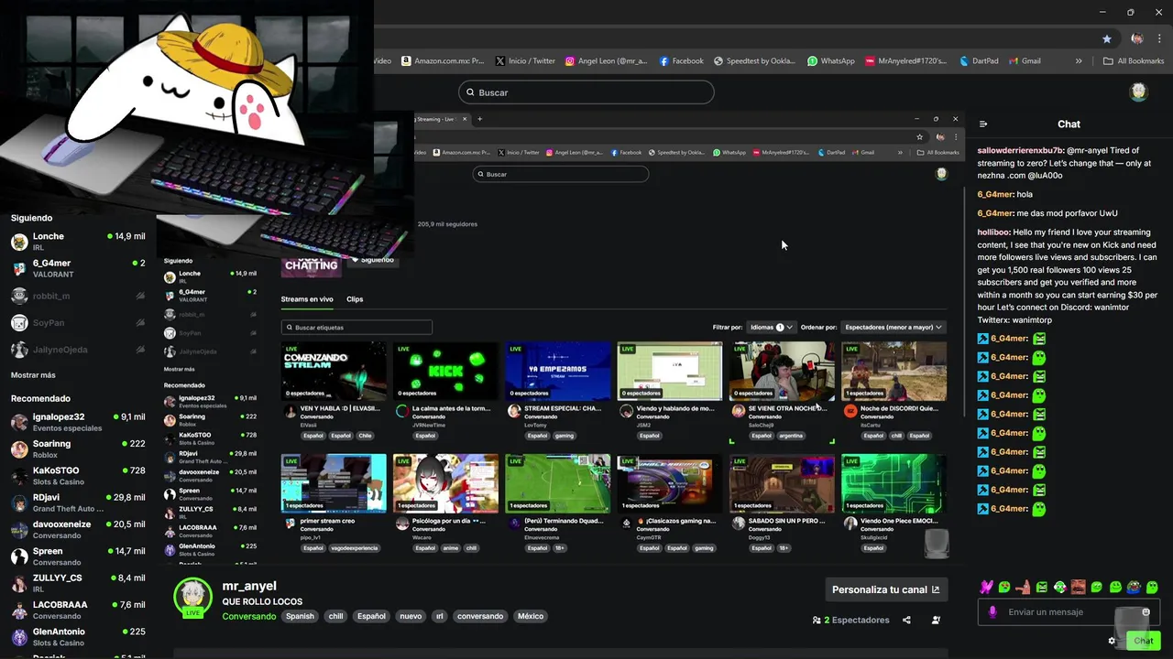This screenshot has width=1173, height=659.
Task: Open chat settings gear icon
Action: point(1113,641)
